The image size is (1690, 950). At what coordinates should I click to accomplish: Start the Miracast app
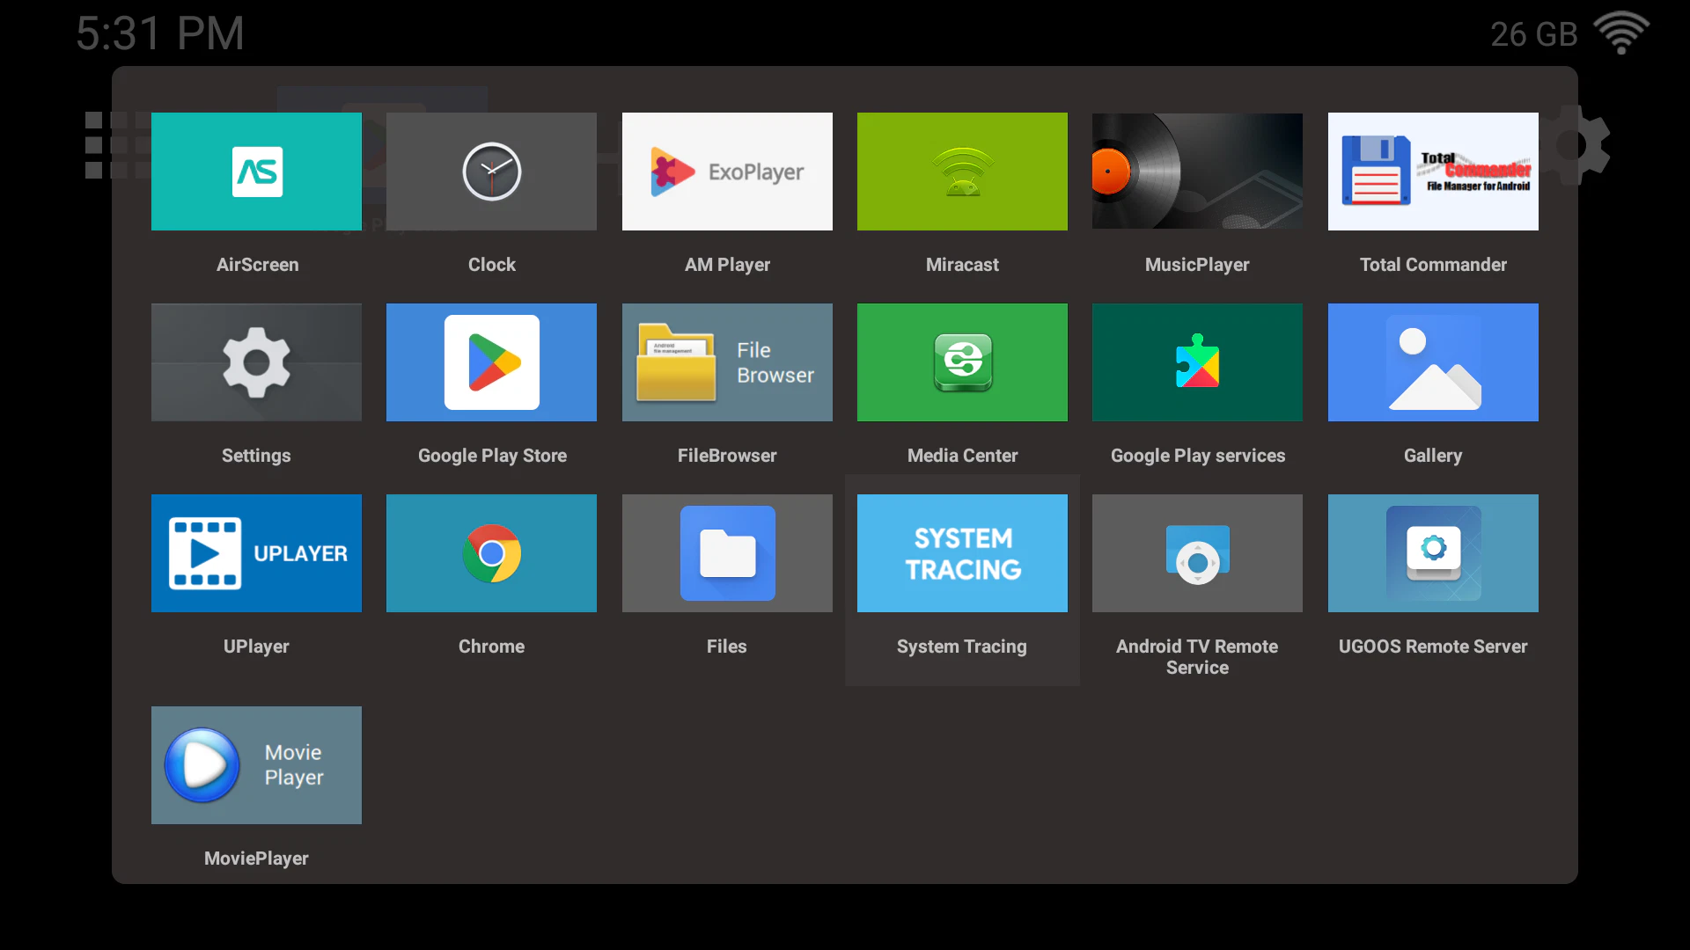click(x=962, y=172)
